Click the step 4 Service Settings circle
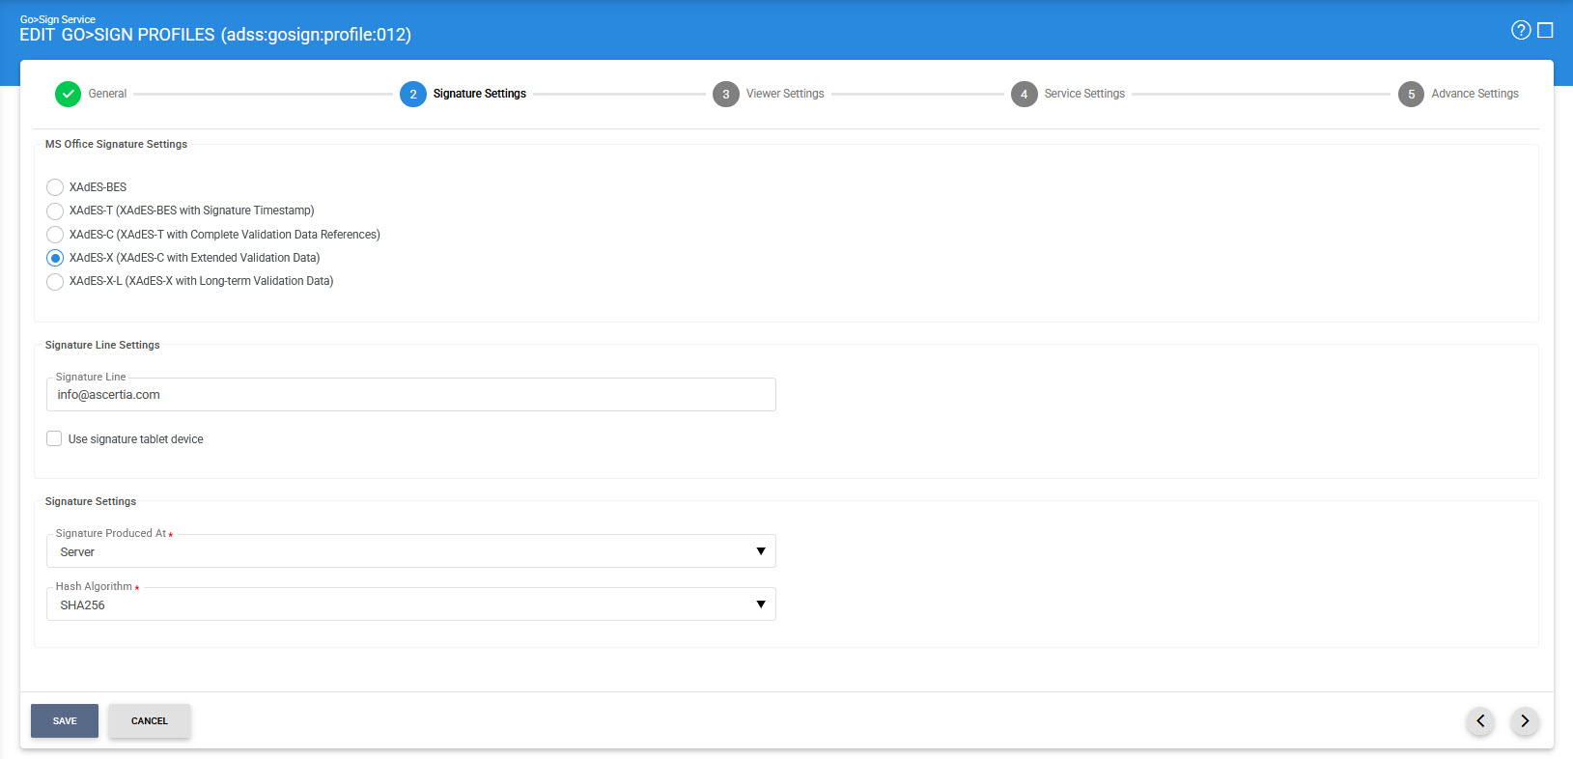The height and width of the screenshot is (759, 1573). pyautogui.click(x=1024, y=95)
